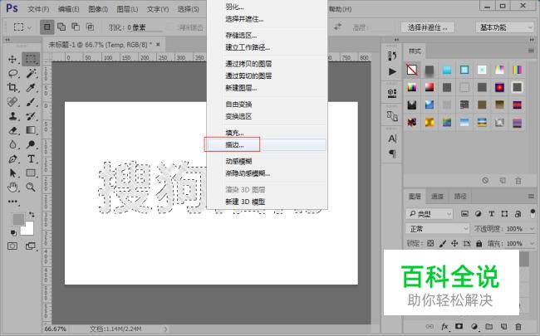Switch to the Channels tab
The height and width of the screenshot is (336, 540).
click(437, 197)
